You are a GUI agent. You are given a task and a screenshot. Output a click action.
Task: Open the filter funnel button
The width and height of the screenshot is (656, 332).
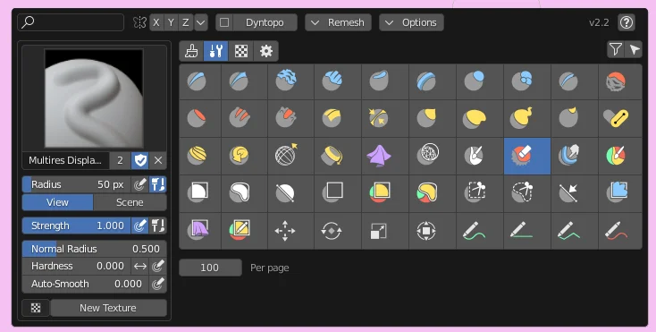(616, 49)
